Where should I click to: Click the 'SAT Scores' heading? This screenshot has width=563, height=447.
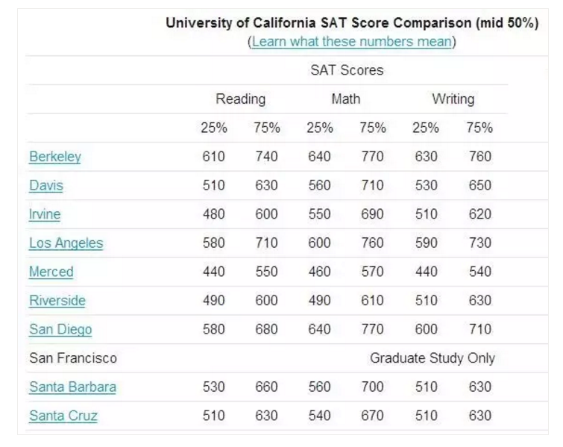[x=347, y=70]
